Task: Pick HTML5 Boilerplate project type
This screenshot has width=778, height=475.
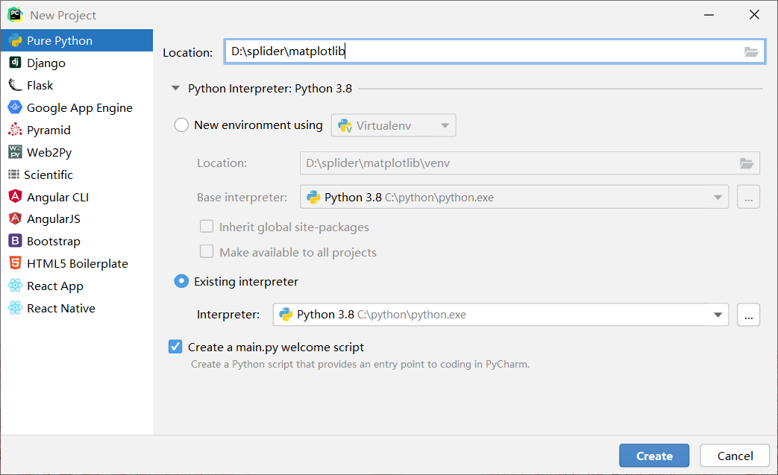Action: point(76,263)
